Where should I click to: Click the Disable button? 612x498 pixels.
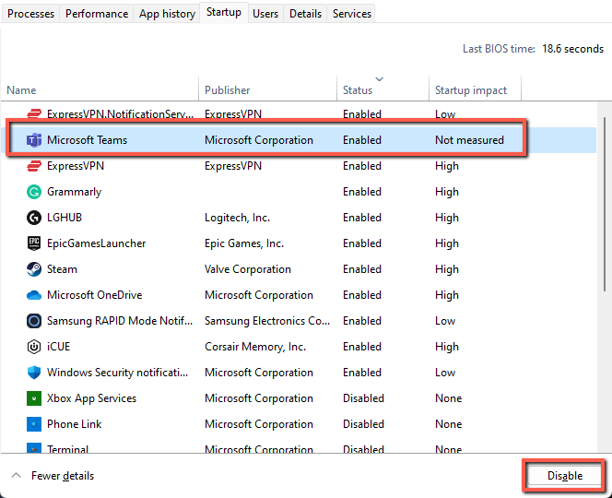coord(564,475)
